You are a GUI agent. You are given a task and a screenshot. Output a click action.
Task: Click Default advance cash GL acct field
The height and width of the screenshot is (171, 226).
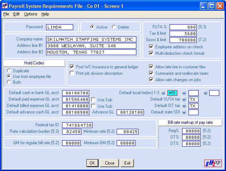coord(76,112)
